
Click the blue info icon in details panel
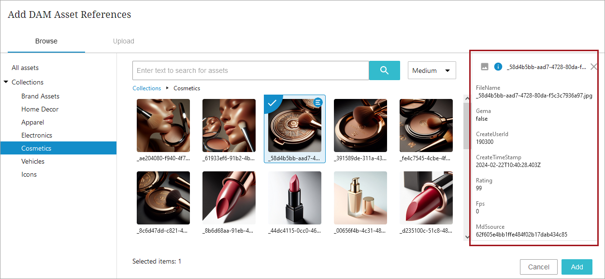[x=498, y=67]
